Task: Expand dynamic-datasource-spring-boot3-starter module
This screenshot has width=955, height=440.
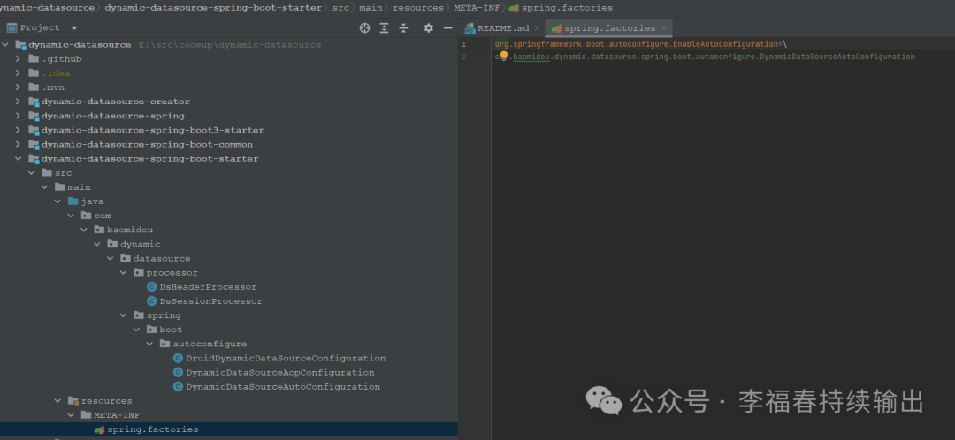Action: point(19,130)
